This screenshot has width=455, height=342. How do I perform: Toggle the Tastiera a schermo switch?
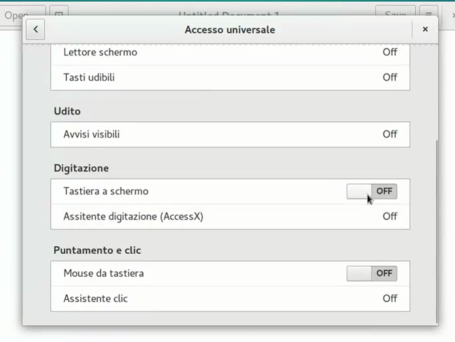[x=372, y=192]
